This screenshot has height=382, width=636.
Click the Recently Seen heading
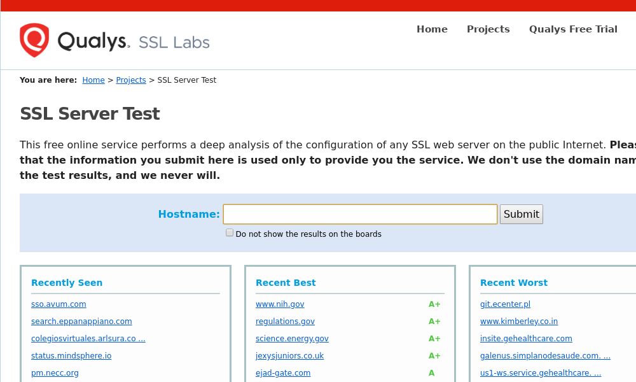67,283
